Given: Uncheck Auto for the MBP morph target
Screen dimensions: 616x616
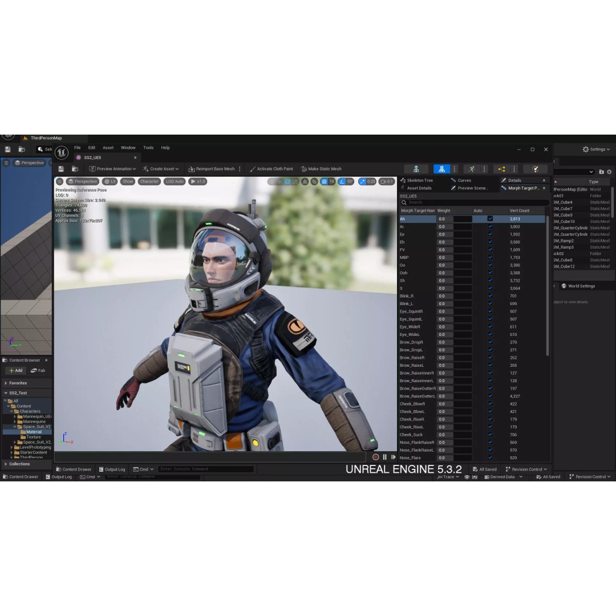Looking at the screenshot, I should [490, 257].
